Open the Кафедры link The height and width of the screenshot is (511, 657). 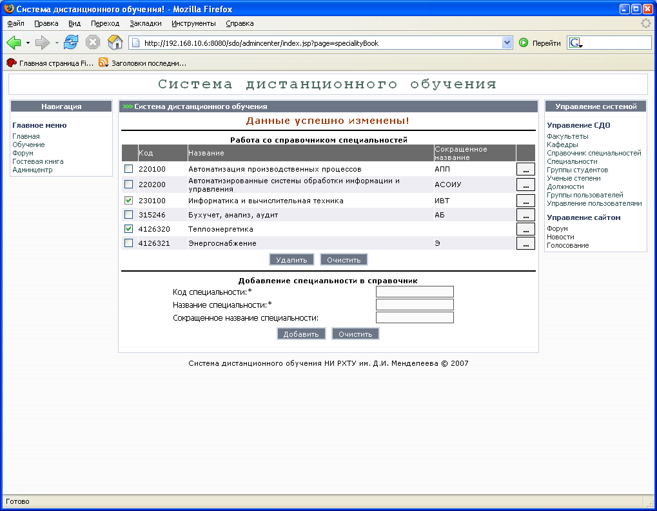[x=562, y=145]
